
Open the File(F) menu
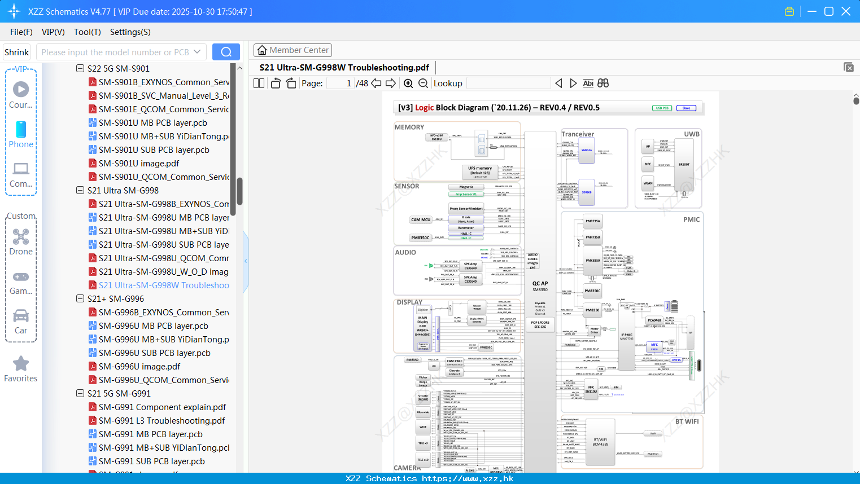click(21, 32)
